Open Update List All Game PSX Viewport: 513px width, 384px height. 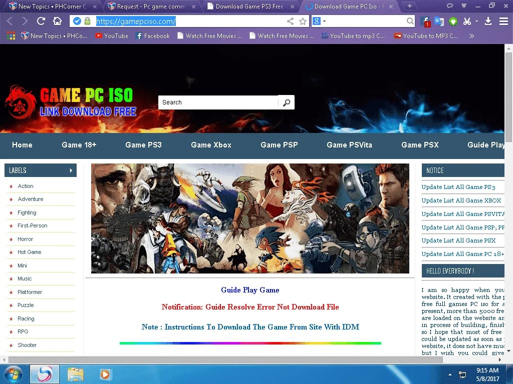(458, 240)
